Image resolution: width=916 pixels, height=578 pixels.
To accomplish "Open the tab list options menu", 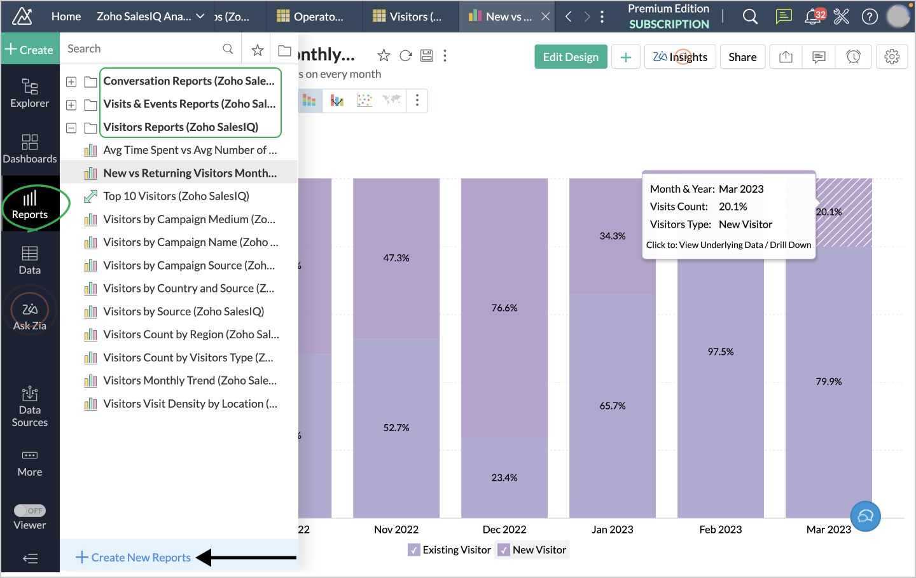I will 602,17.
